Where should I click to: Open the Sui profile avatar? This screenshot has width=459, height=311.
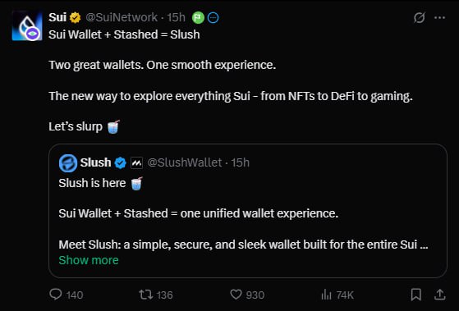coord(27,25)
